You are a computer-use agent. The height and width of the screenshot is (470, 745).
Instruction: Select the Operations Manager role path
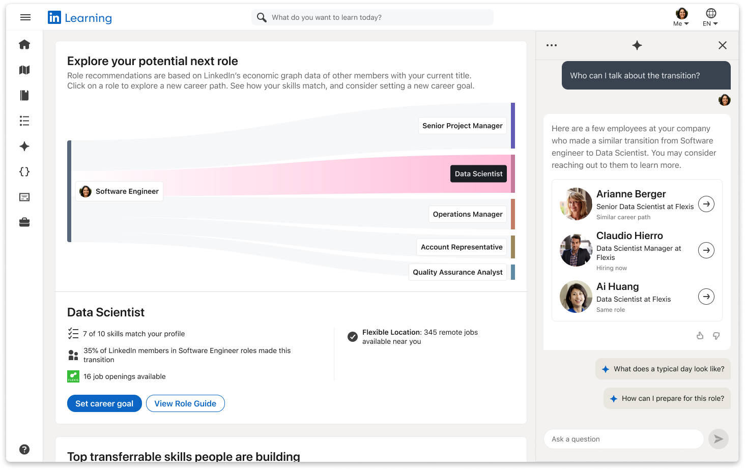point(467,214)
